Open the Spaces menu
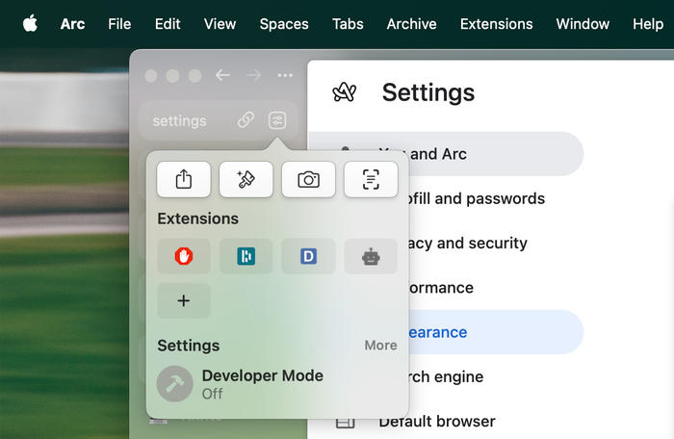The image size is (674, 439). point(284,24)
